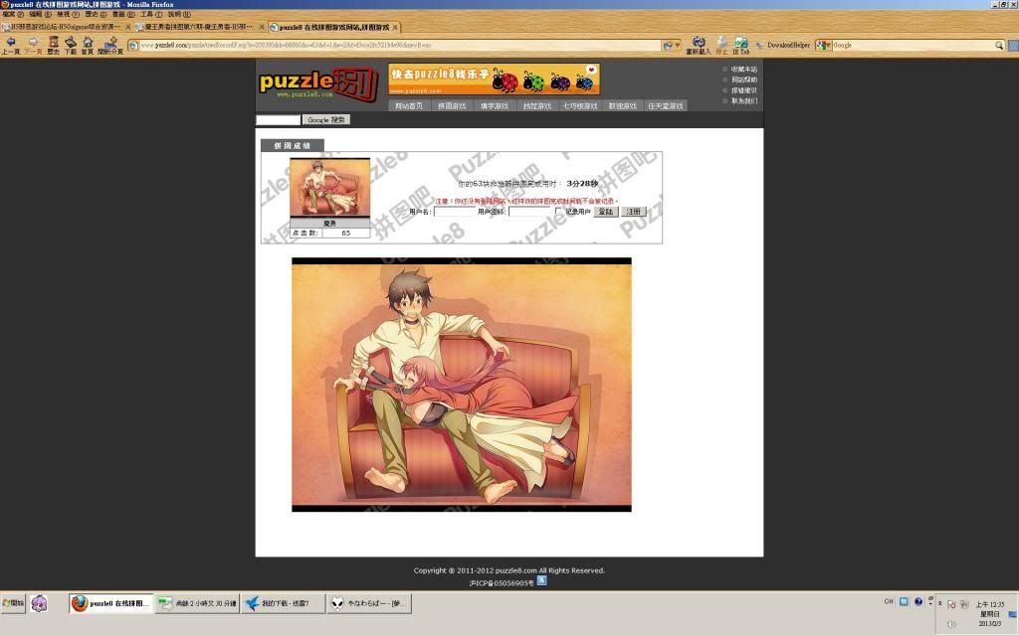The image size is (1019, 636).
Task: Click the system tray clock
Action: click(989, 613)
